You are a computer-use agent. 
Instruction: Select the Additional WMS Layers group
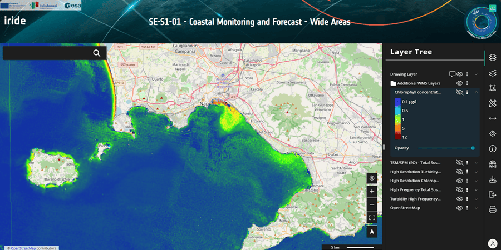click(x=419, y=83)
